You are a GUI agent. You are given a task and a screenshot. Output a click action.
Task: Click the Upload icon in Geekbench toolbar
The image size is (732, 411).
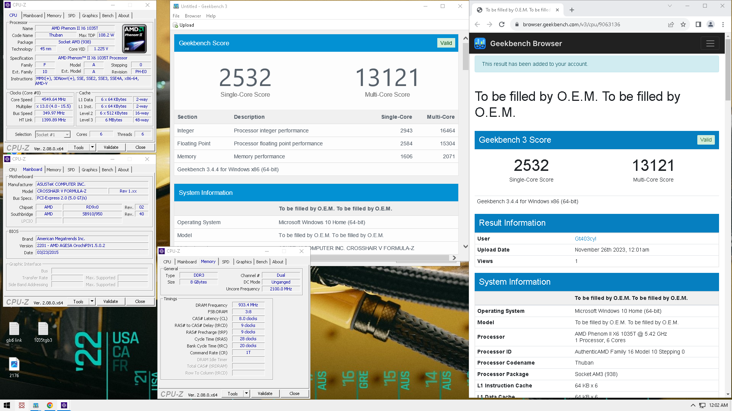pyautogui.click(x=176, y=25)
